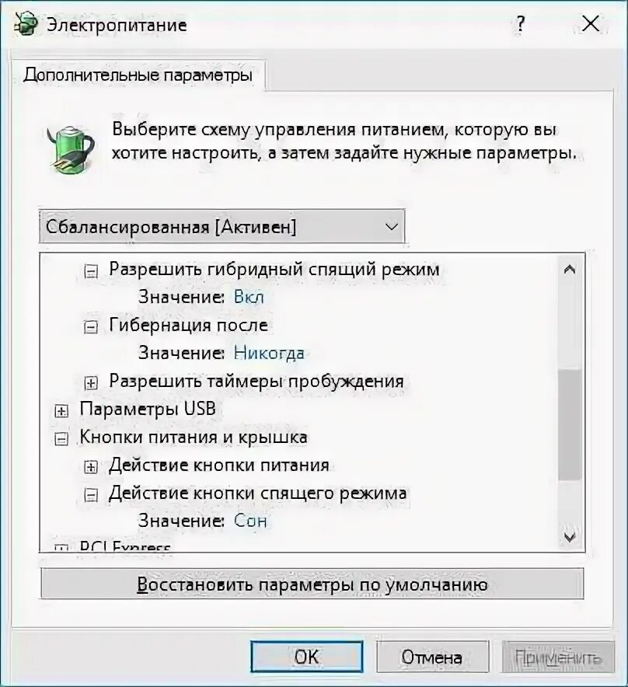
Task: Click the 'Отмена' button
Action: 432,657
